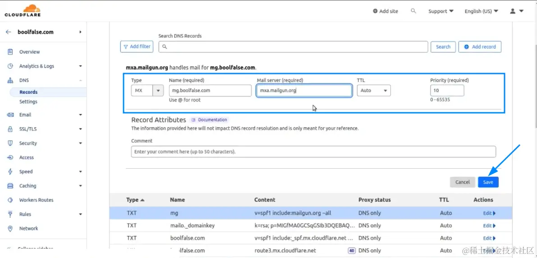537x258 pixels.
Task: Open the Overview page
Action: coord(29,52)
